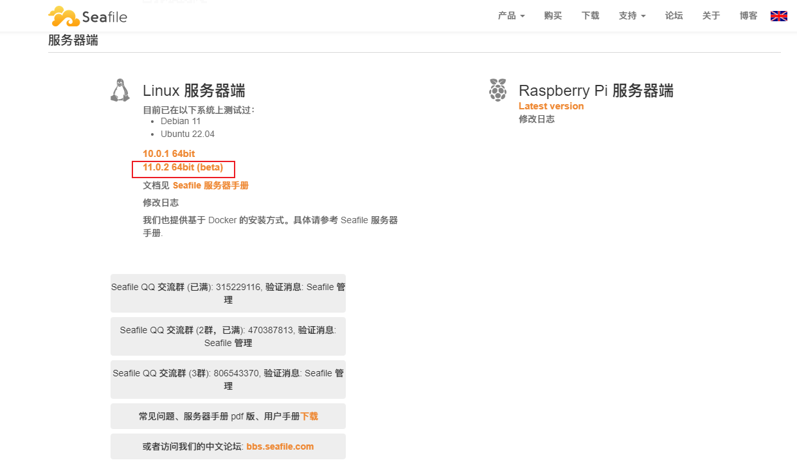Open the 关于 page
This screenshot has width=797, height=467.
[x=712, y=16]
